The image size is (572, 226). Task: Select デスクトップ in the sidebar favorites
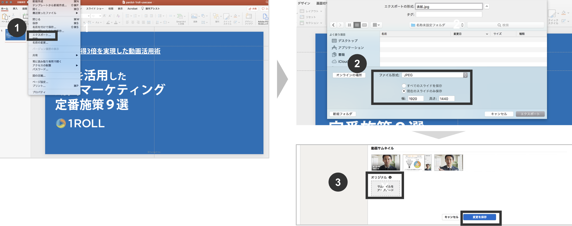tap(347, 41)
